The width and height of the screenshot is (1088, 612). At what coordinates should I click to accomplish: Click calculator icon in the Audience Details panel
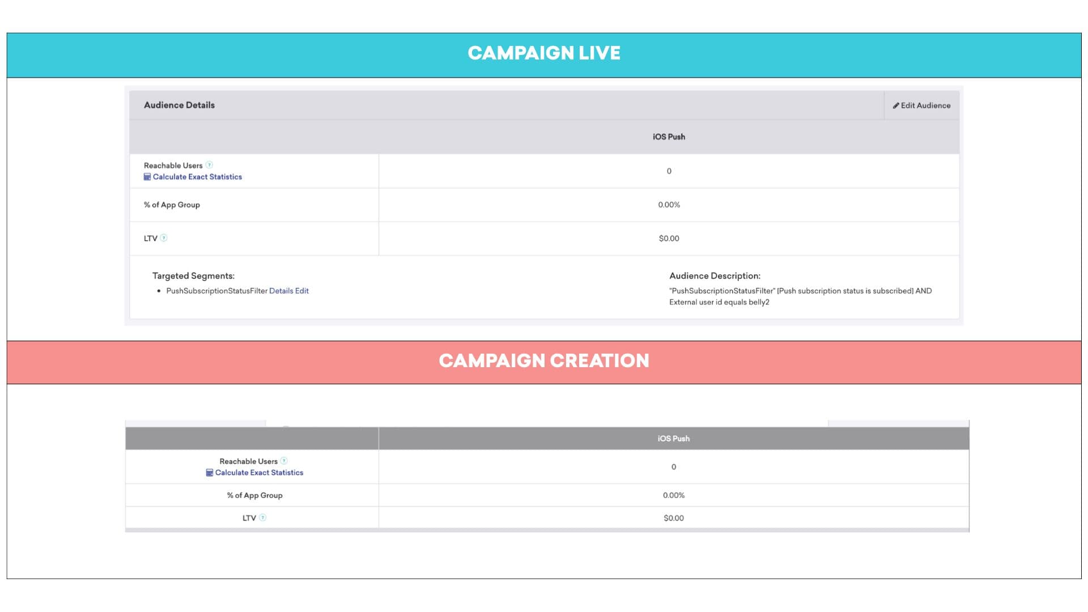pos(147,177)
